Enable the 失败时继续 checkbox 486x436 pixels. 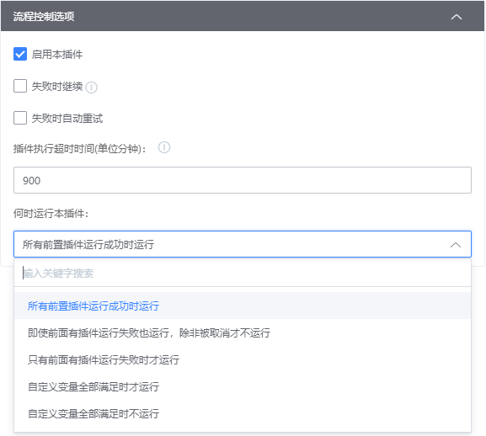click(20, 86)
